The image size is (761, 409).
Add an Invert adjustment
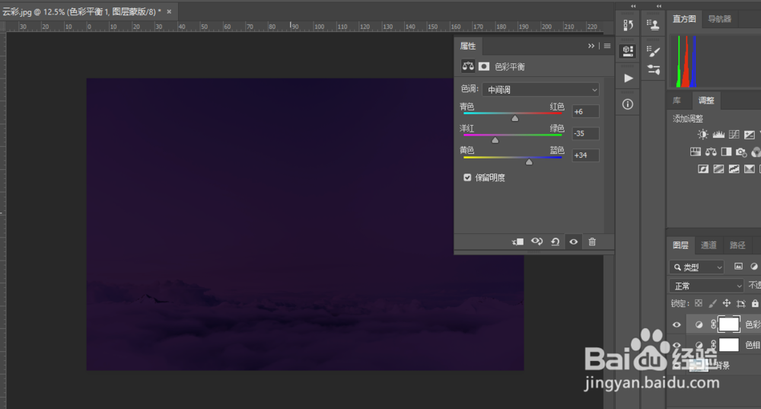tap(702, 169)
